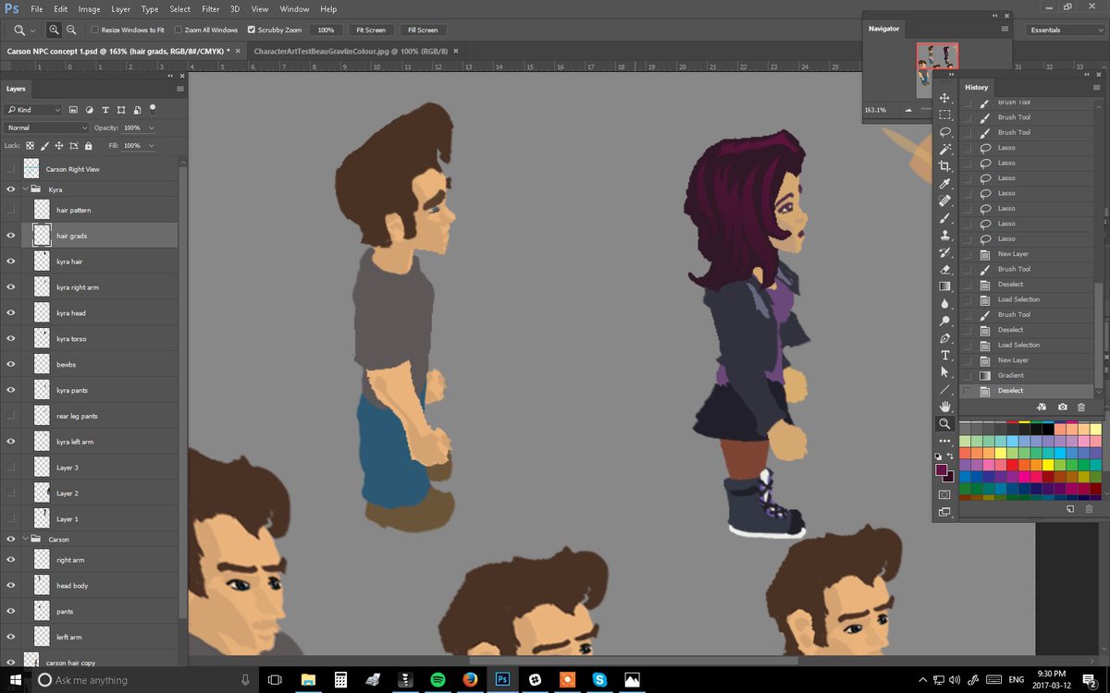This screenshot has width=1110, height=693.
Task: Select the Crop tool
Action: pyautogui.click(x=944, y=166)
